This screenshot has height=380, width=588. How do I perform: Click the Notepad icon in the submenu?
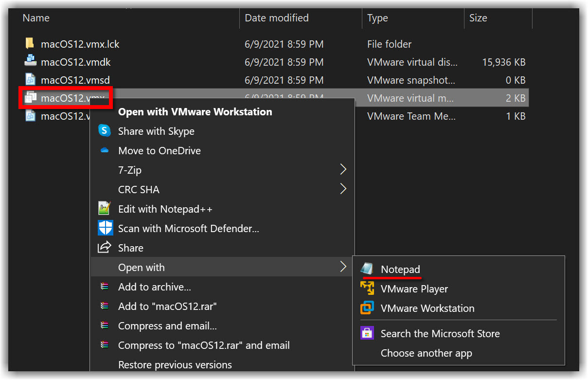[x=367, y=269]
